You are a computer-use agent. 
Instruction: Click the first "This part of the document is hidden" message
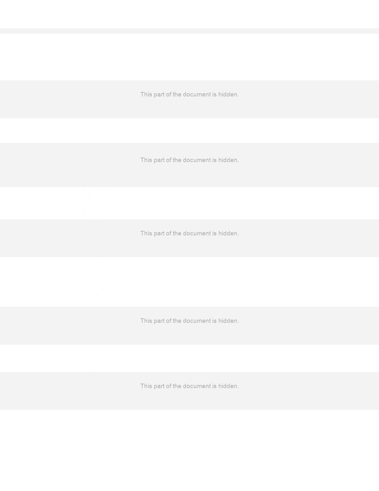[x=189, y=95]
